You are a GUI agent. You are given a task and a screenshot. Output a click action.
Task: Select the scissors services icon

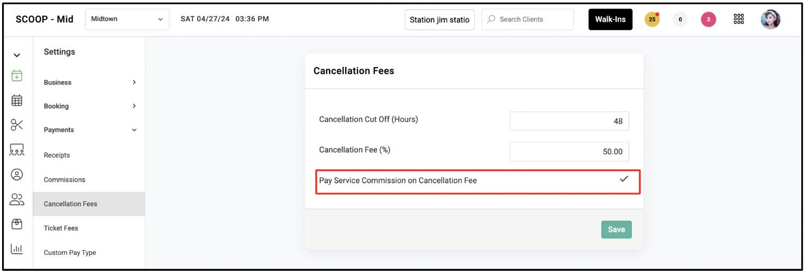[17, 125]
